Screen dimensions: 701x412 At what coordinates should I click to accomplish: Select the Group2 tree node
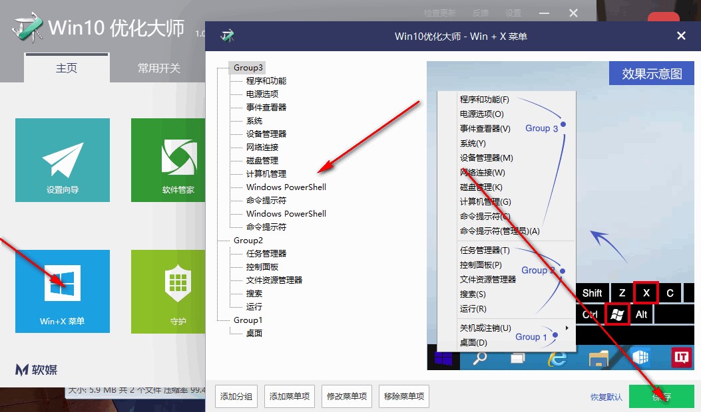248,240
